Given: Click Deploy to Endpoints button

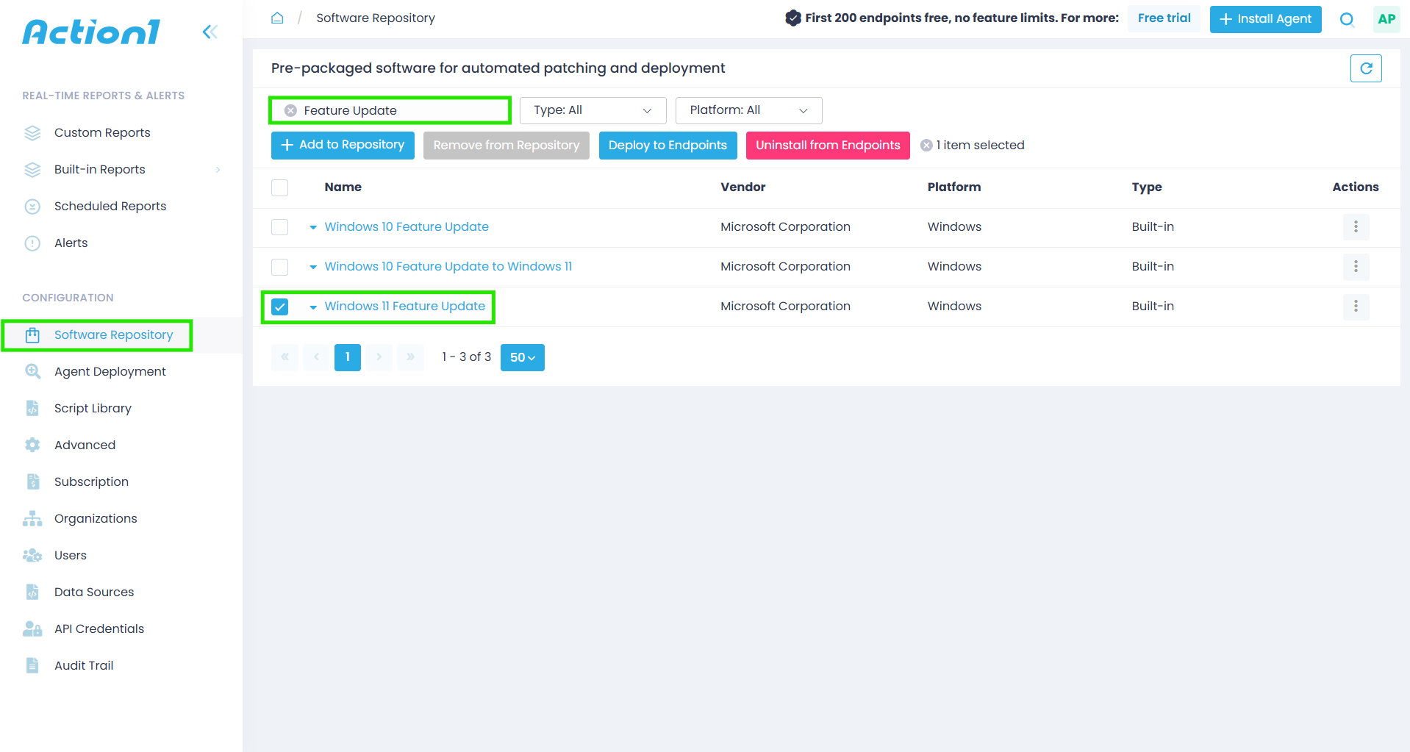Looking at the screenshot, I should [668, 146].
